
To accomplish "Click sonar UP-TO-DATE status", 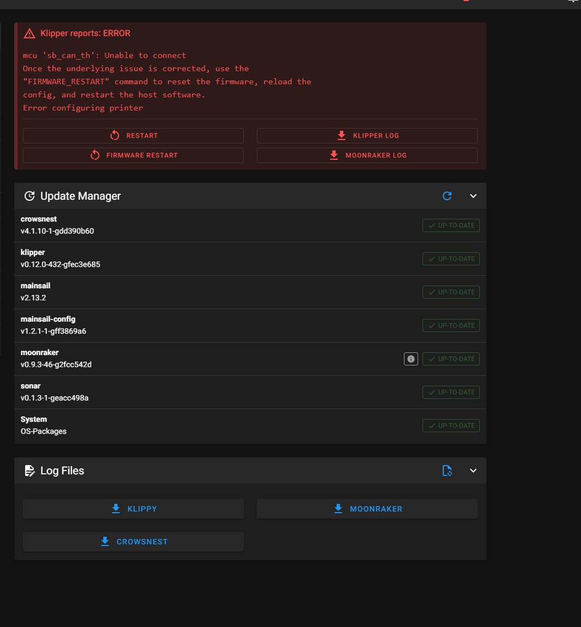I will click(451, 392).
